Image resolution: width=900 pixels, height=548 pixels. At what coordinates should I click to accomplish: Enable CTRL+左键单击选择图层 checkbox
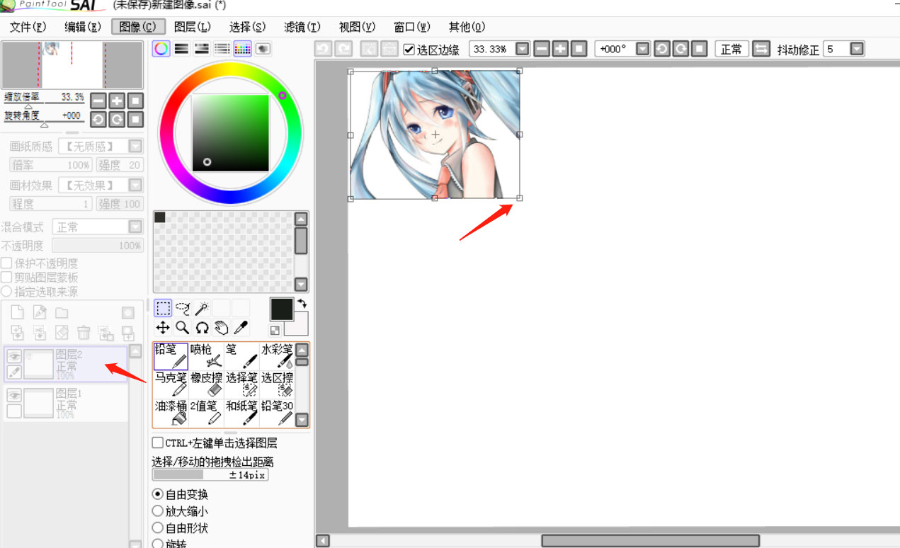pos(158,443)
